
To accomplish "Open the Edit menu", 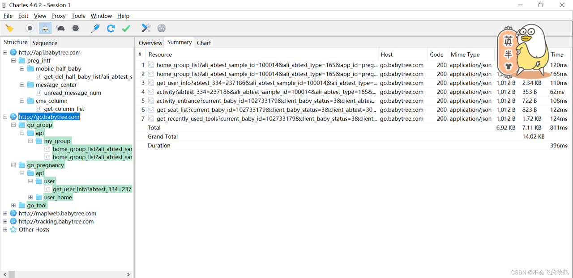I will (23, 16).
